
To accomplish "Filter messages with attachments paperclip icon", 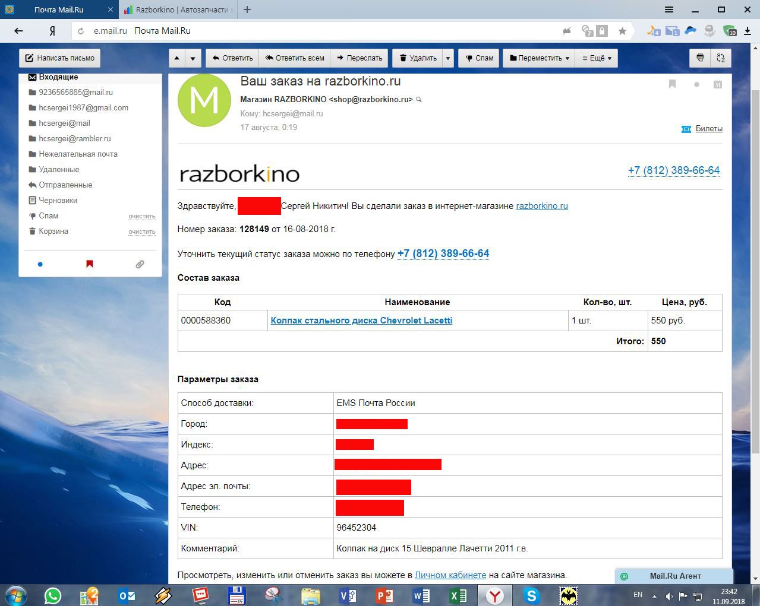I will click(140, 264).
